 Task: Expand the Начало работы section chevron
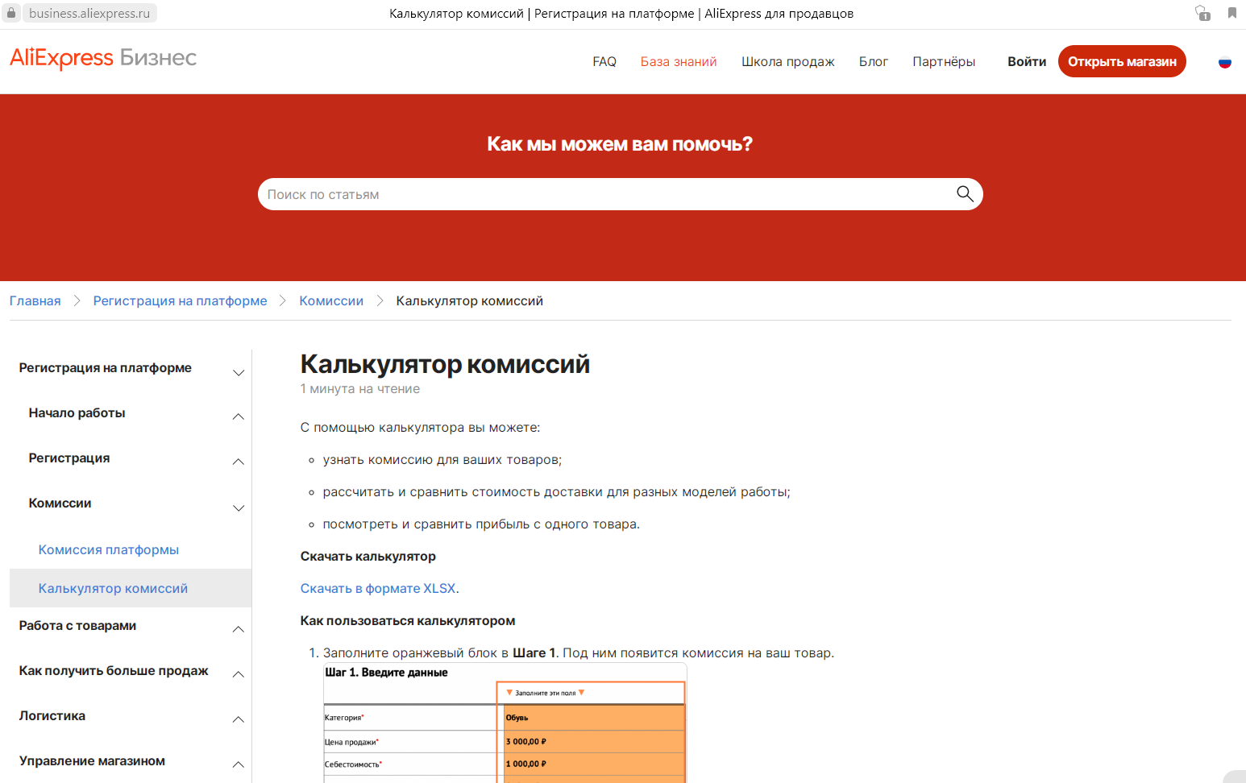coord(239,416)
